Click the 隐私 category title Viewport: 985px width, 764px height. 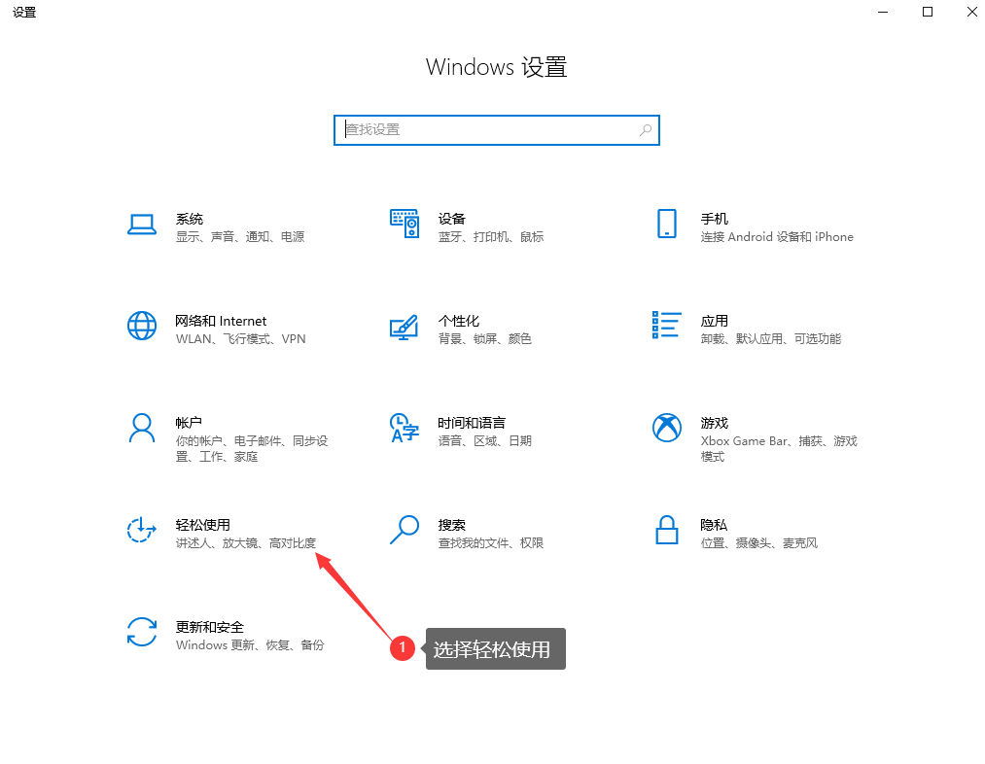pos(714,525)
